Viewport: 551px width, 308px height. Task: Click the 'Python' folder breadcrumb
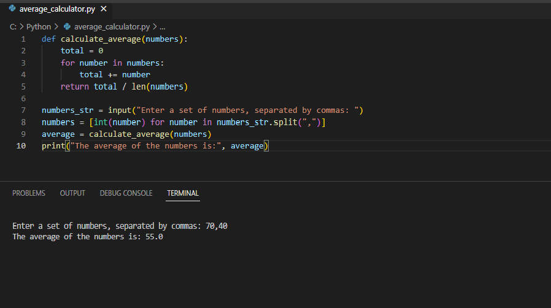coord(39,27)
